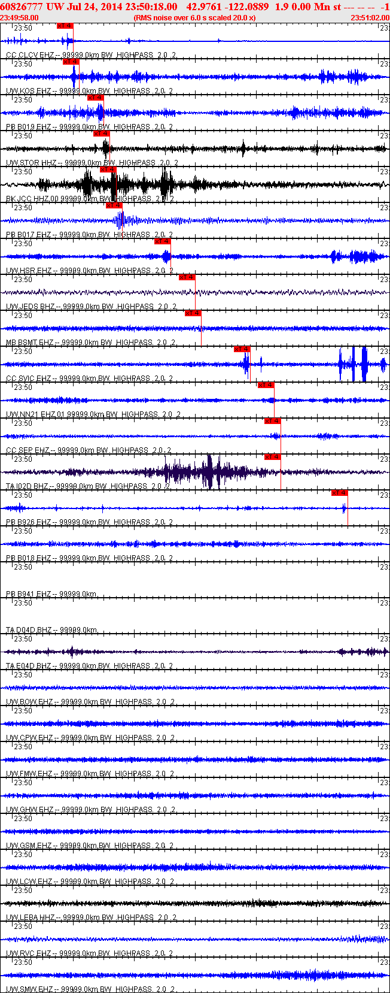Click the 'UW.KOS.EHZ' station label
The height and width of the screenshot is (993, 390).
[28, 91]
